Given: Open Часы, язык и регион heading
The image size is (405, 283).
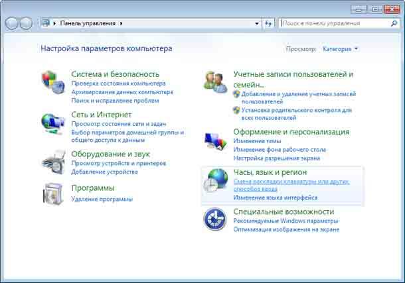Looking at the screenshot, I should (x=270, y=172).
